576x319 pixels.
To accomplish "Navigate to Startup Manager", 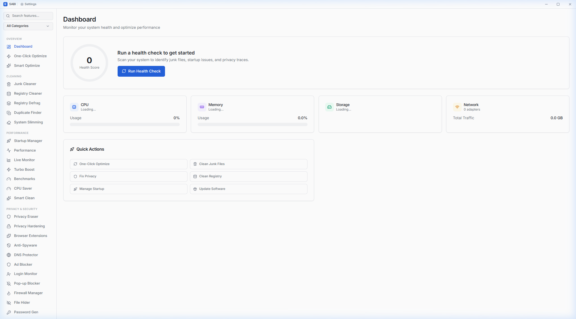I will click(28, 141).
